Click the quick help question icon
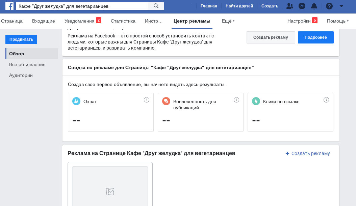This screenshot has width=356, height=206. [329, 6]
